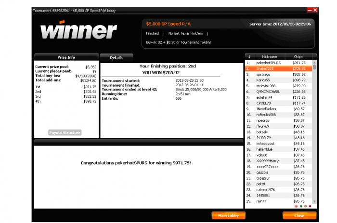337x223 pixels.
Task: Open the Payout Structure button
Action: click(x=65, y=132)
